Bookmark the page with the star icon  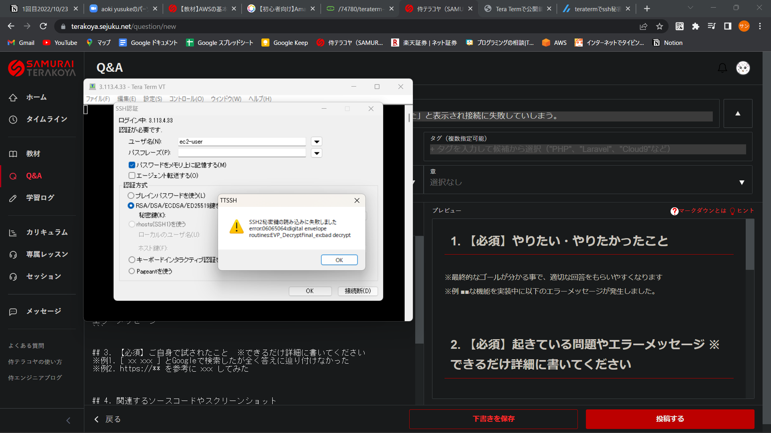pyautogui.click(x=659, y=26)
